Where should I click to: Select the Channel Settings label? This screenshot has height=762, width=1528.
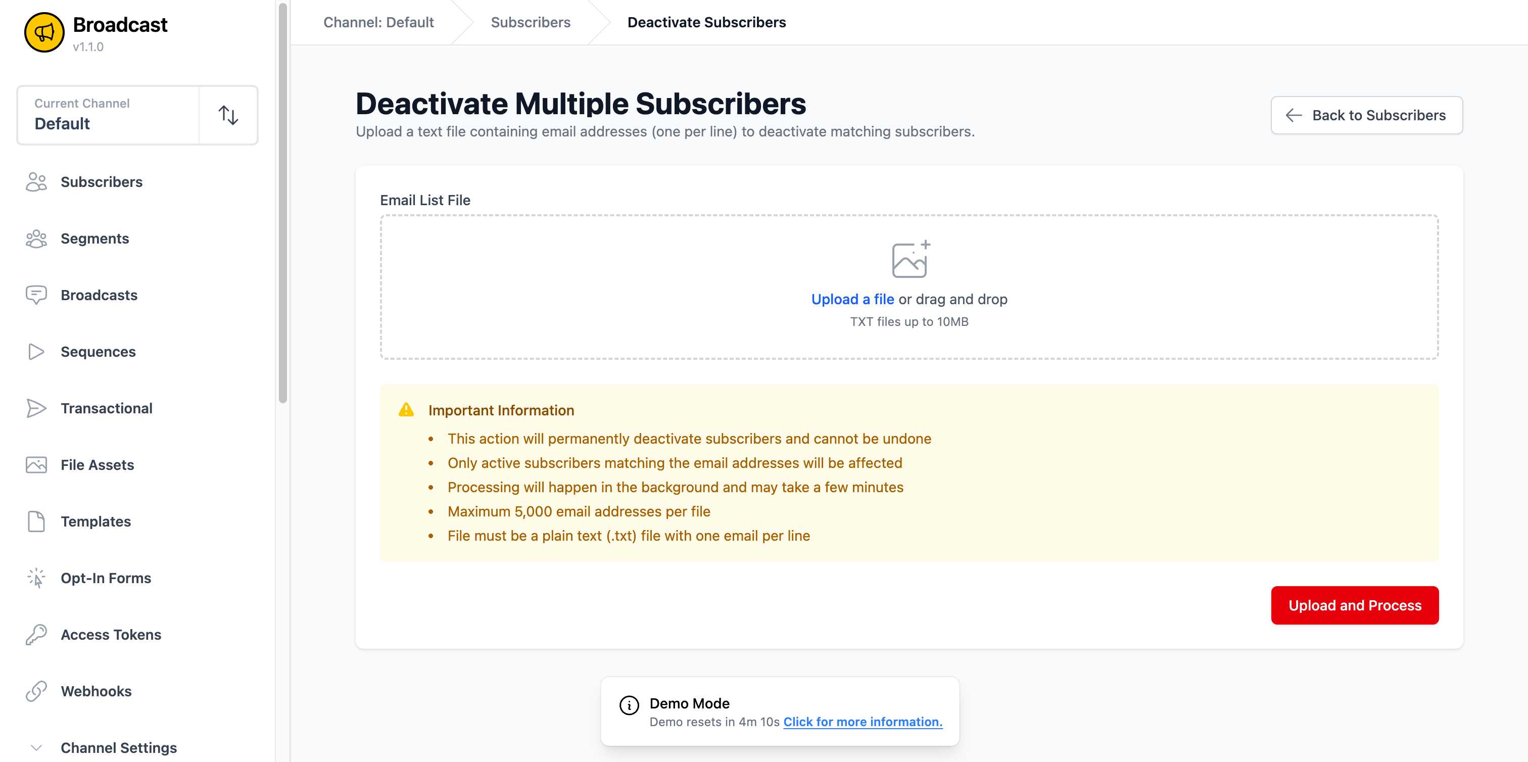[119, 748]
